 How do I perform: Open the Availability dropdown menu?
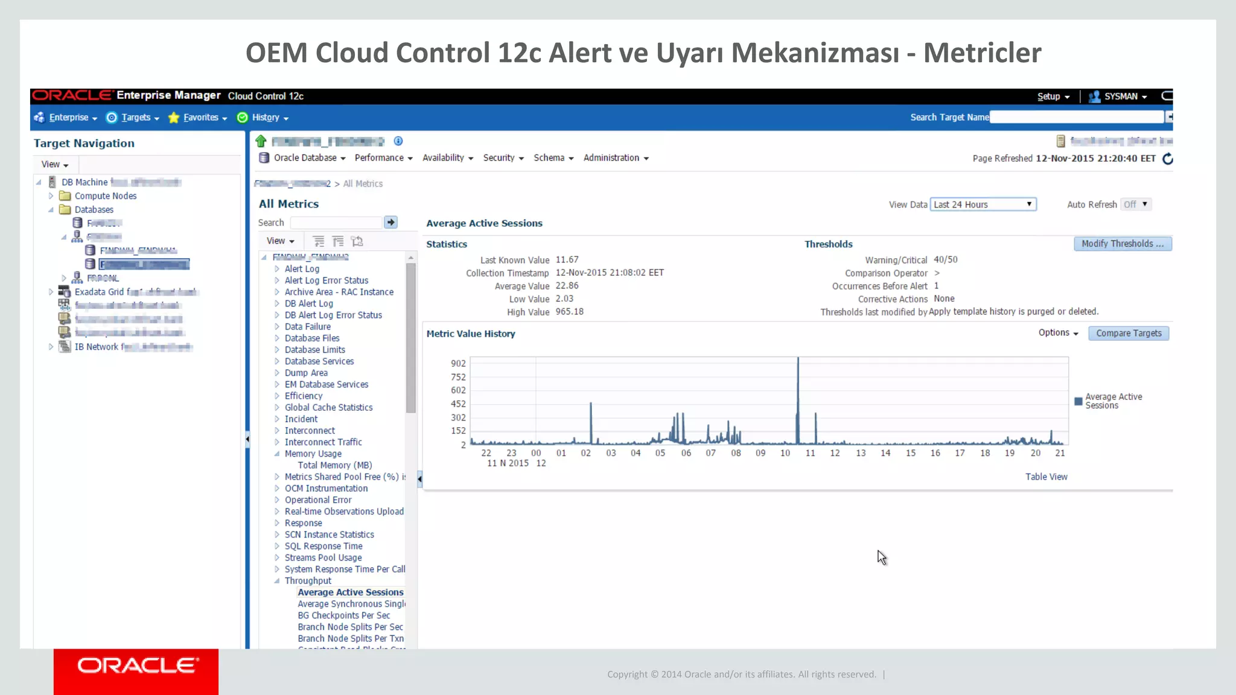pos(448,158)
